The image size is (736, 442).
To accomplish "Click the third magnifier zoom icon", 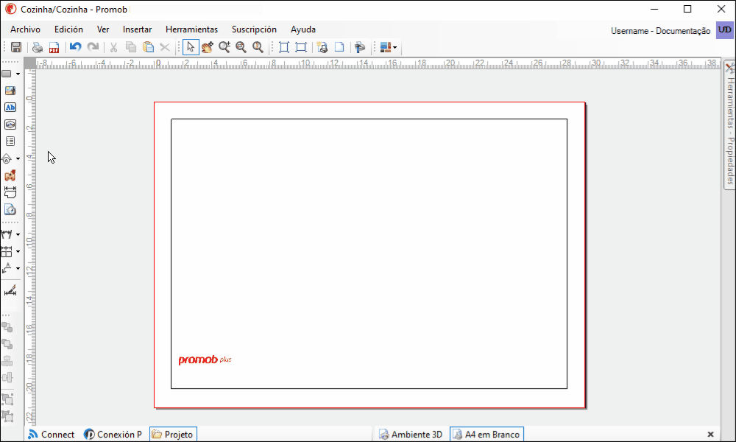I will tap(258, 47).
